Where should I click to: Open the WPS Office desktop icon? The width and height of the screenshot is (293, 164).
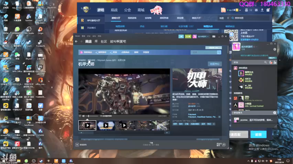(x=17, y=69)
